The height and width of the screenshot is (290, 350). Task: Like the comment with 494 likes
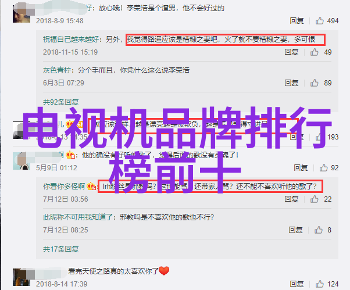point(319,21)
